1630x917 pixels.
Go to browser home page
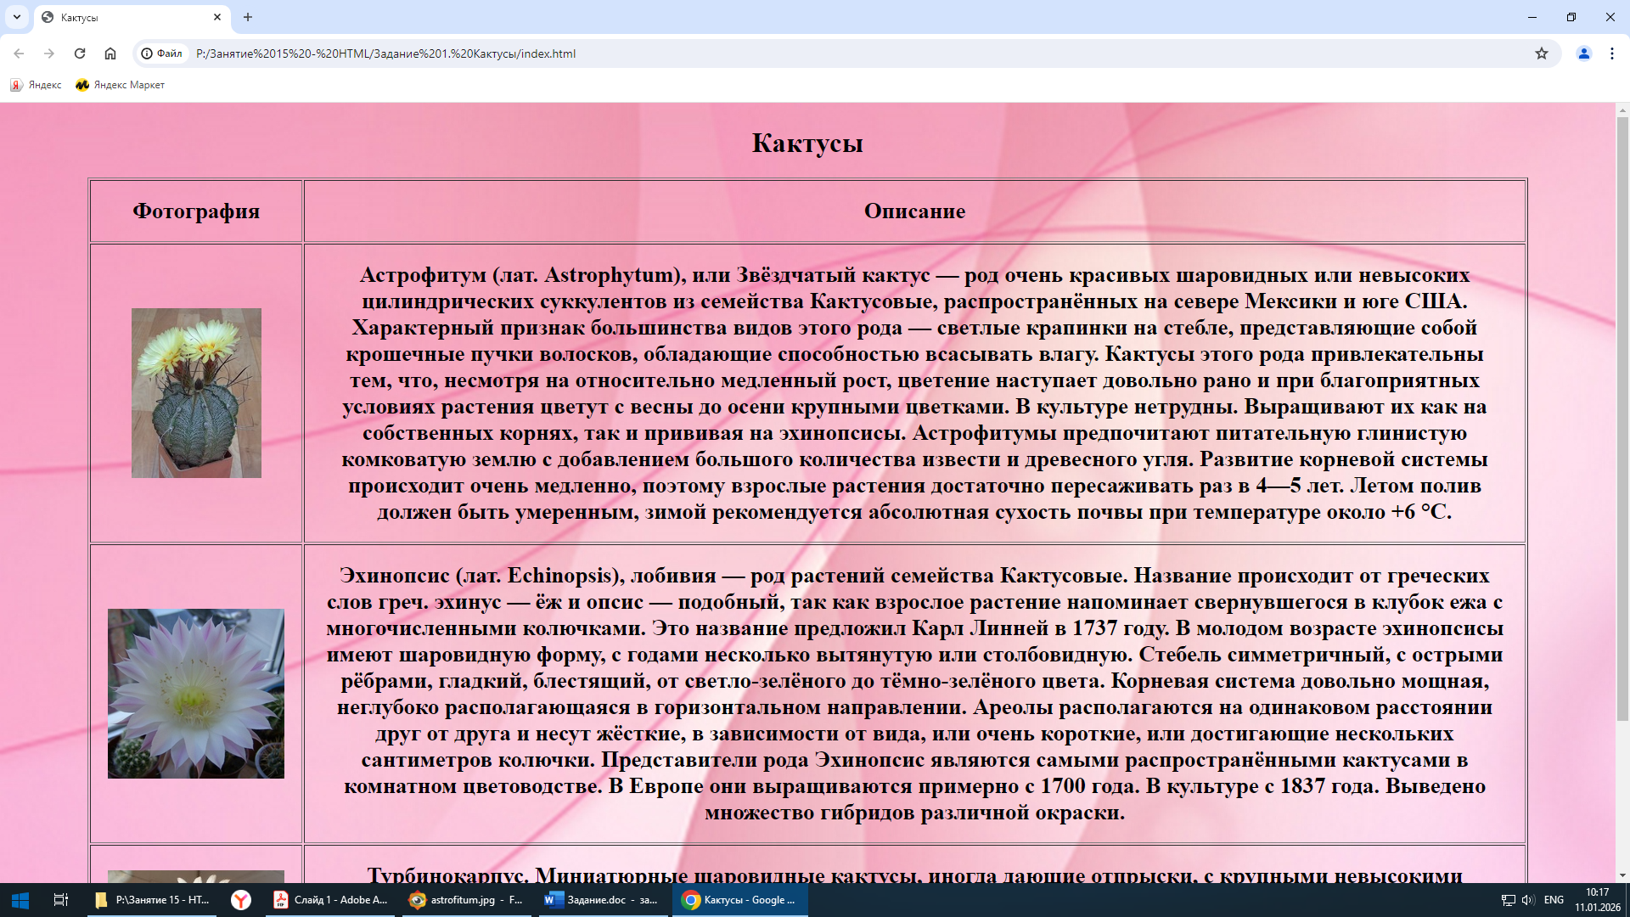pyautogui.click(x=110, y=53)
